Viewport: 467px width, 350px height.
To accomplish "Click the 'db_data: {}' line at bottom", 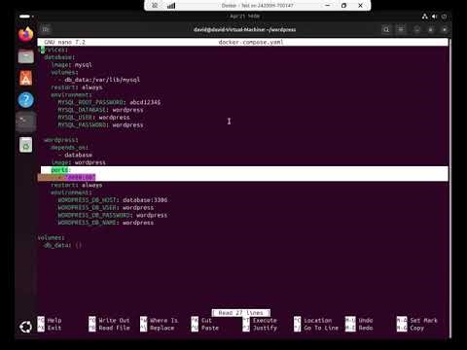I will [63, 245].
